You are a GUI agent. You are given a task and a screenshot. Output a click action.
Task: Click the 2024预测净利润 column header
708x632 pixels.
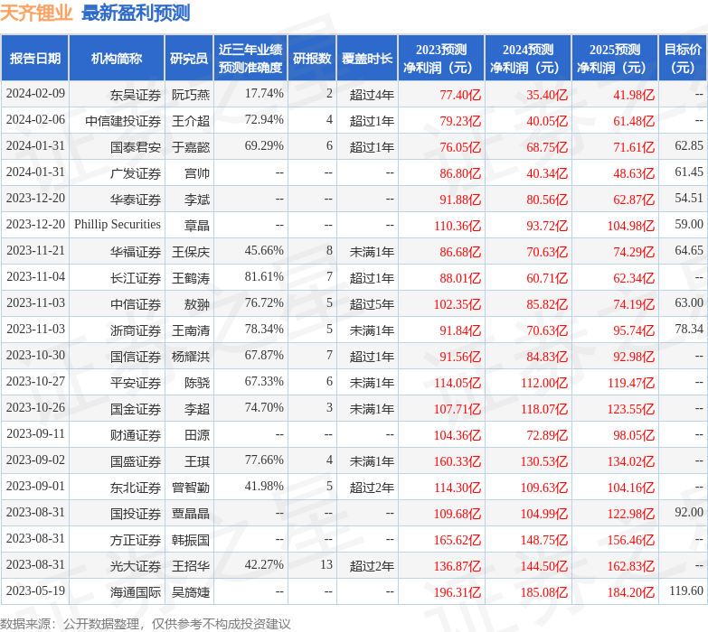[528, 58]
